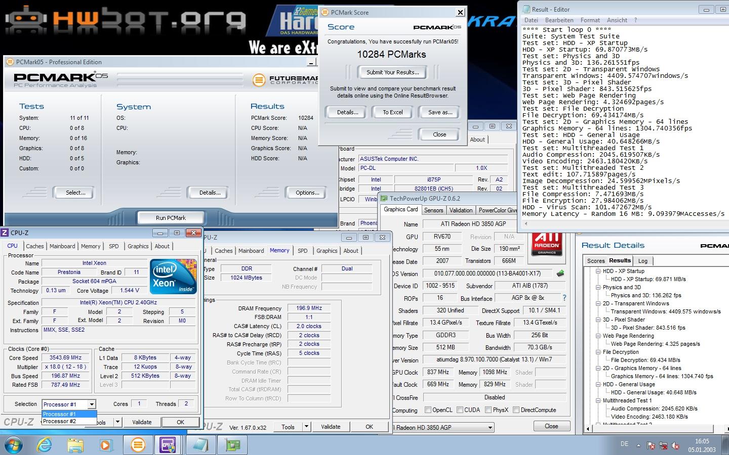Open Windows Media Player taskbar icon
This screenshot has width=729, height=455.
pyautogui.click(x=105, y=445)
